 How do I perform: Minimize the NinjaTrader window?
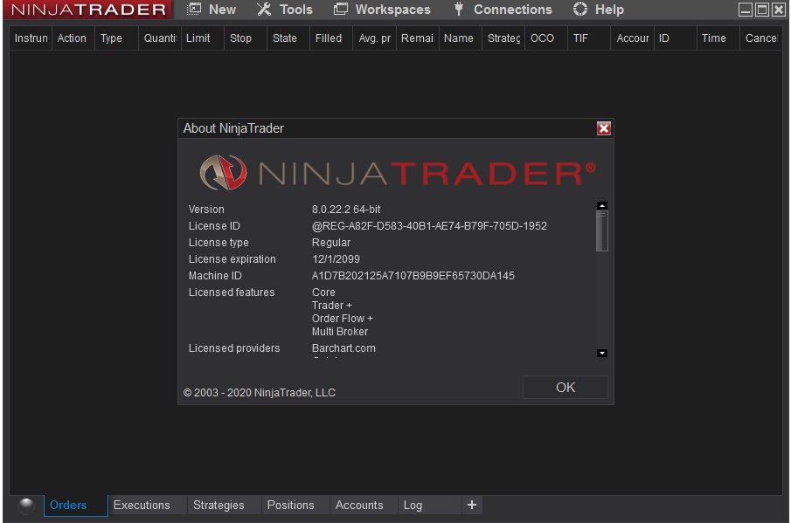(745, 10)
